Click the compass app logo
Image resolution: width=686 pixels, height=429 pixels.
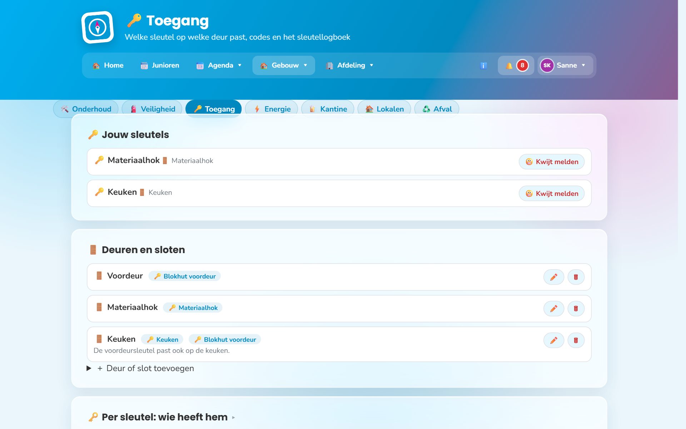coord(98,27)
